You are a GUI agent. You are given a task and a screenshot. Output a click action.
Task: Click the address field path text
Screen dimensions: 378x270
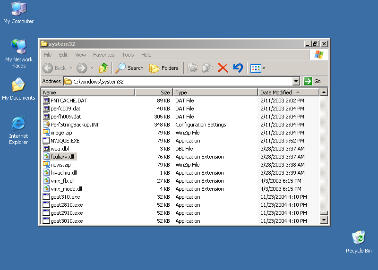pos(98,82)
